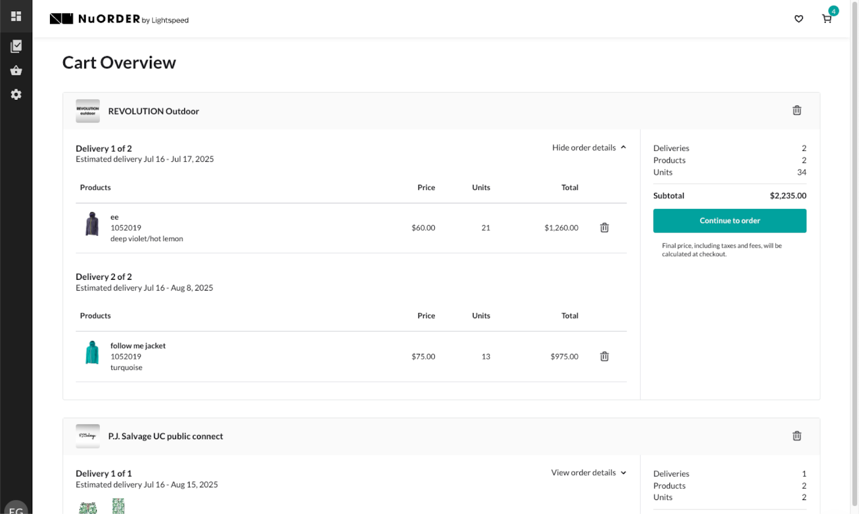The width and height of the screenshot is (859, 514).
Task: View your favorites with the heart icon
Action: pyautogui.click(x=798, y=19)
